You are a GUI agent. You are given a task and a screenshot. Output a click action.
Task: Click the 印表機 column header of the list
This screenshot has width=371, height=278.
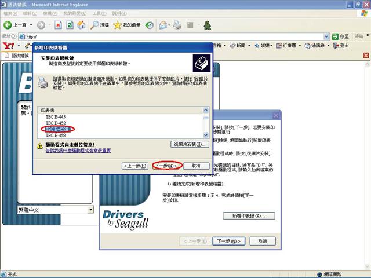120,111
